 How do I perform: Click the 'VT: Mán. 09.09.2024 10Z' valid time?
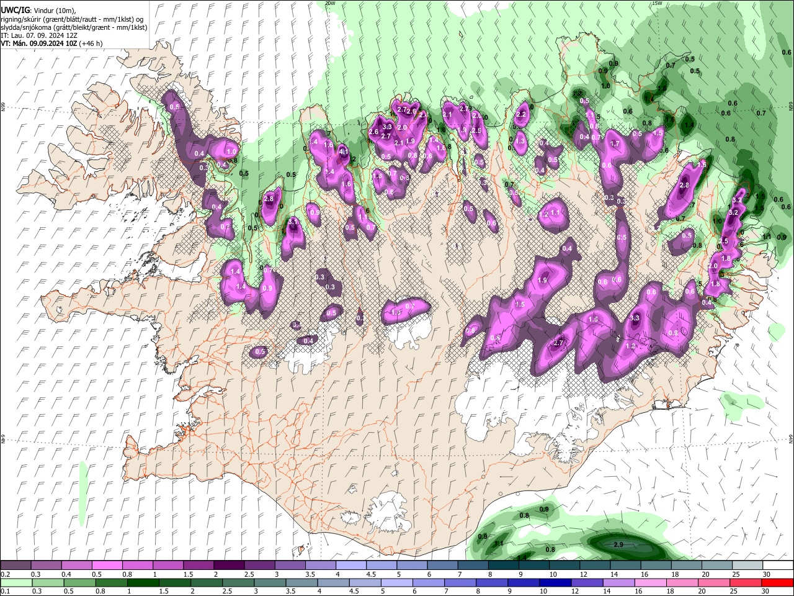38,43
